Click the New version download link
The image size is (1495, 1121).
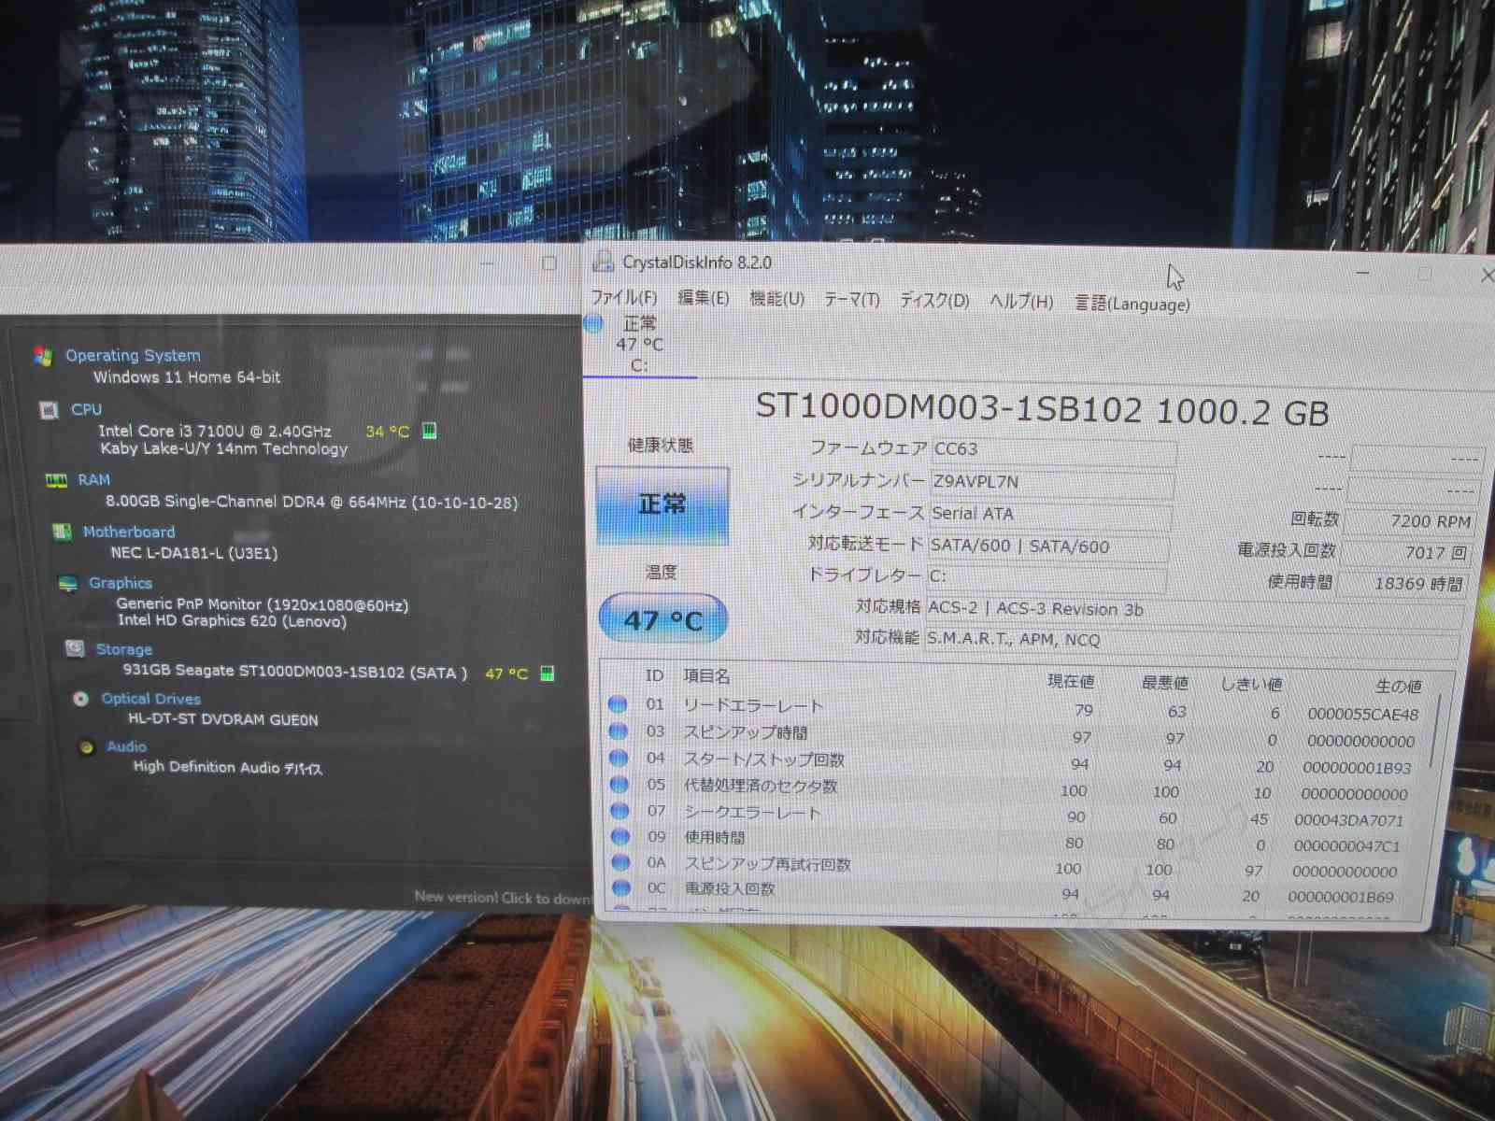503,898
